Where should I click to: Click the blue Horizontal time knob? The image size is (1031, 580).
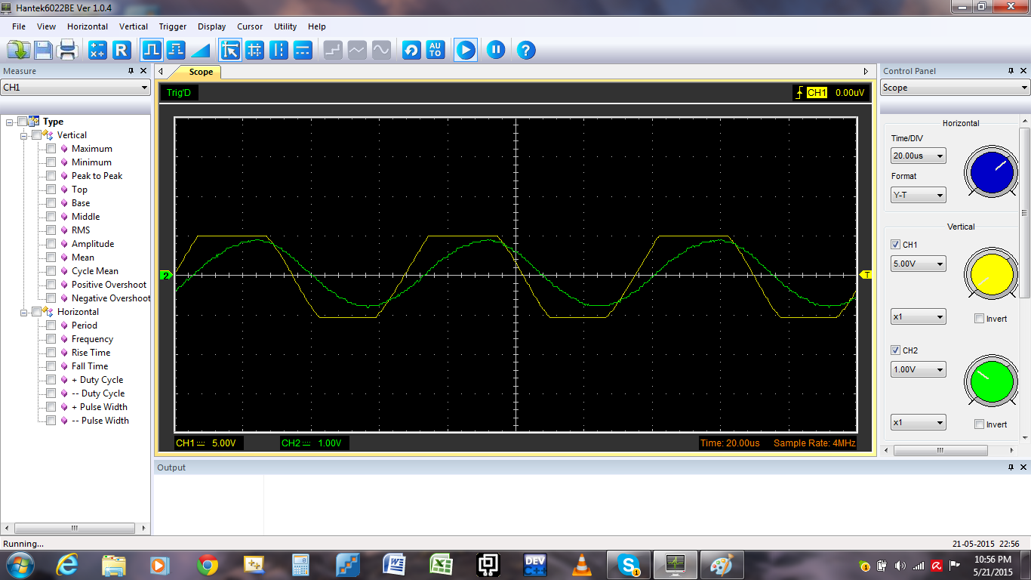tap(991, 173)
